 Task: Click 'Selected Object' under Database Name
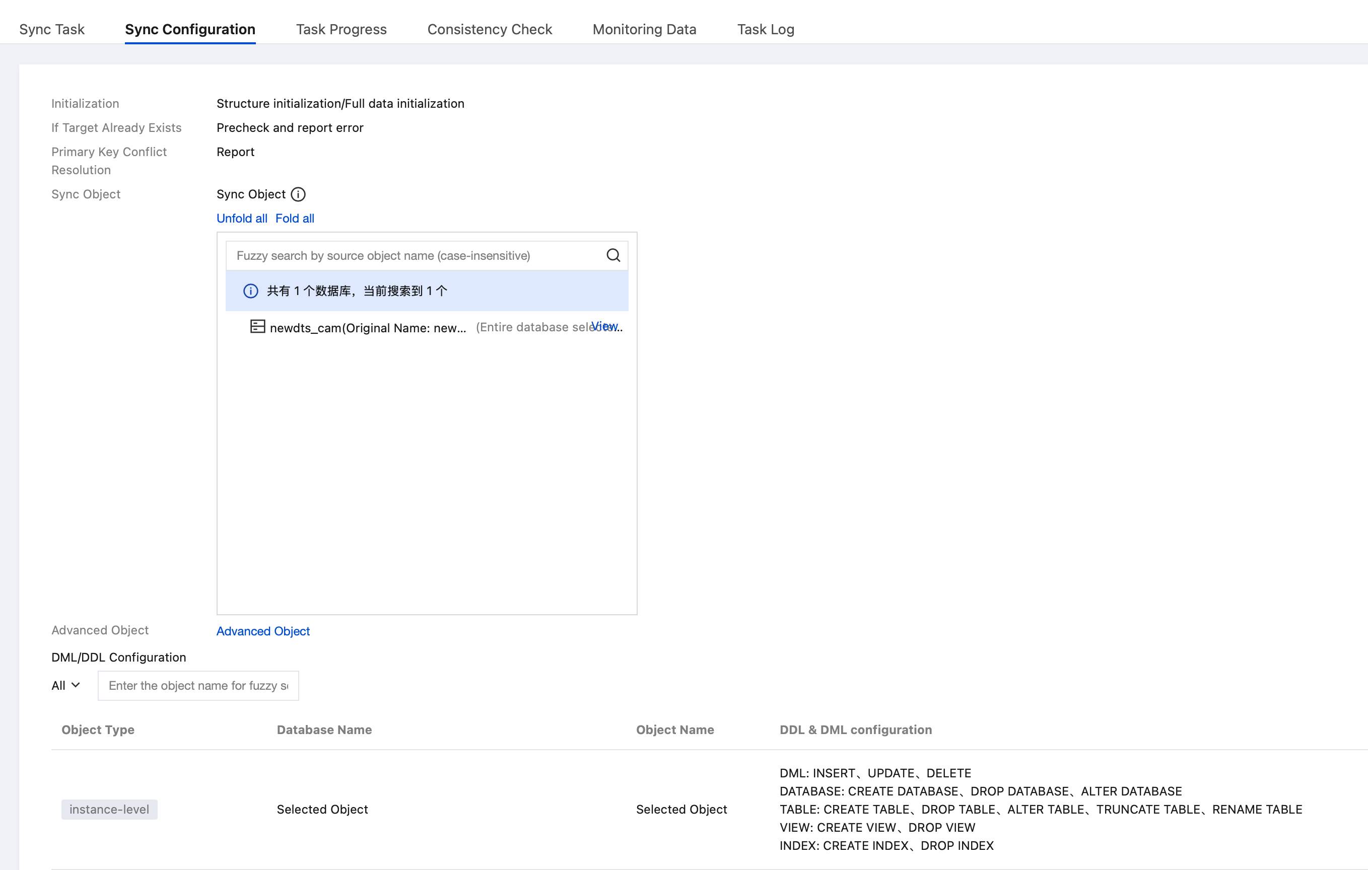point(322,809)
